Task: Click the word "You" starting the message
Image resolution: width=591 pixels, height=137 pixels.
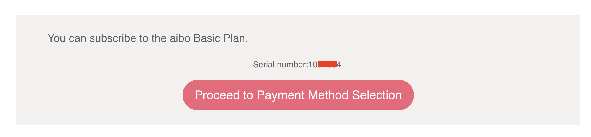Action: pos(56,38)
